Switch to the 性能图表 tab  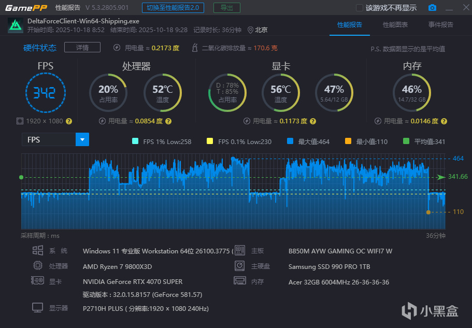(395, 25)
